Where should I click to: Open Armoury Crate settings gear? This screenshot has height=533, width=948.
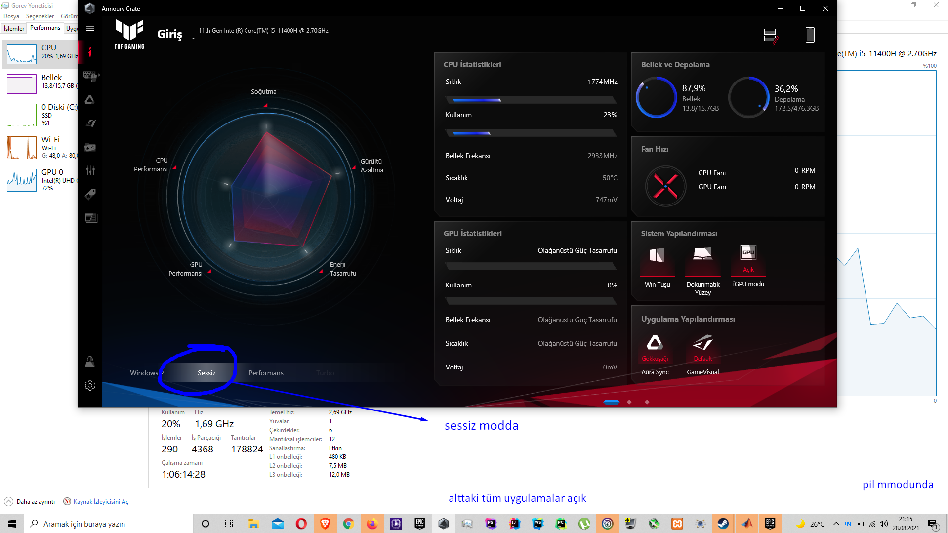pyautogui.click(x=90, y=385)
